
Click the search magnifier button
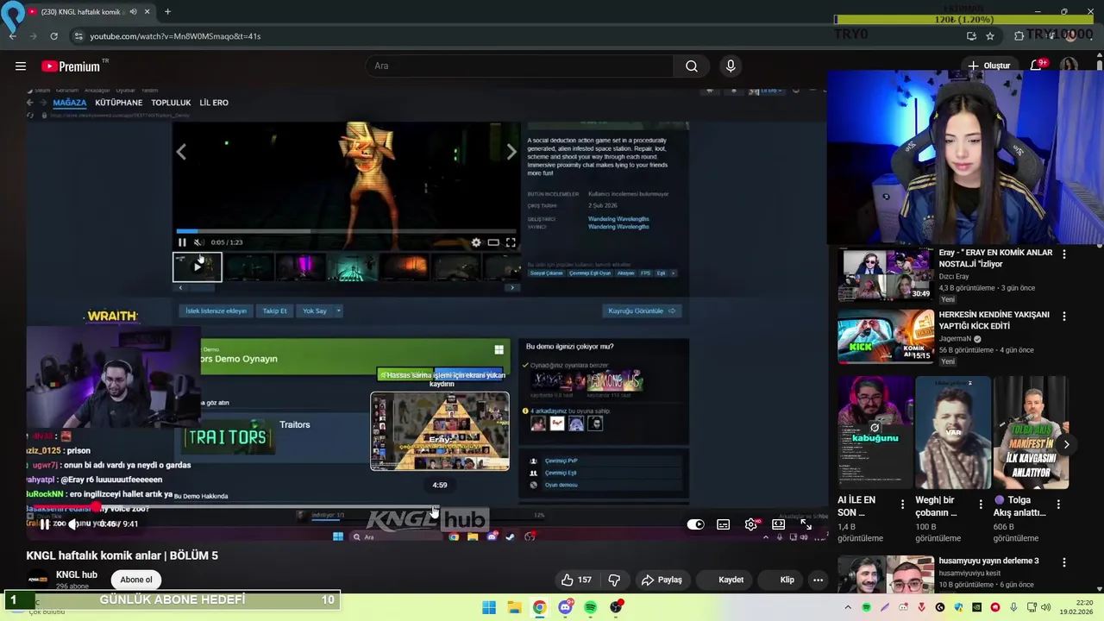692,66
